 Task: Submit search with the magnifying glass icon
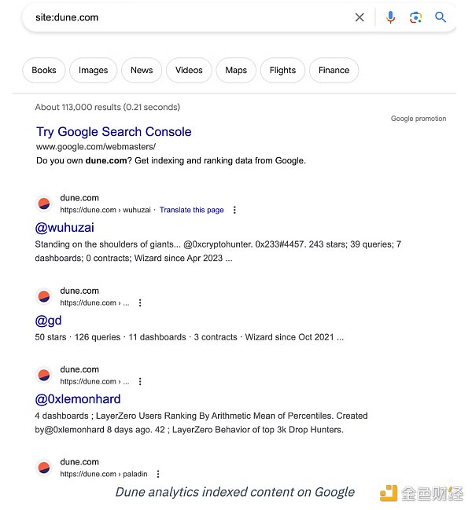tap(441, 17)
